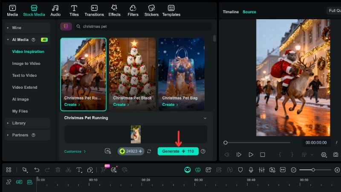Undo the last action
341x192 pixels.
37,170
